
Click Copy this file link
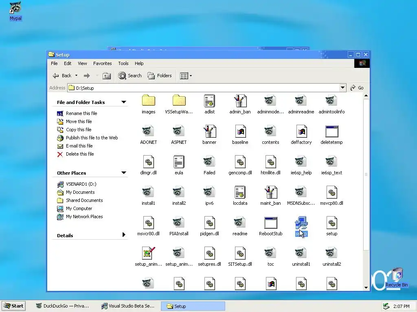pos(79,130)
